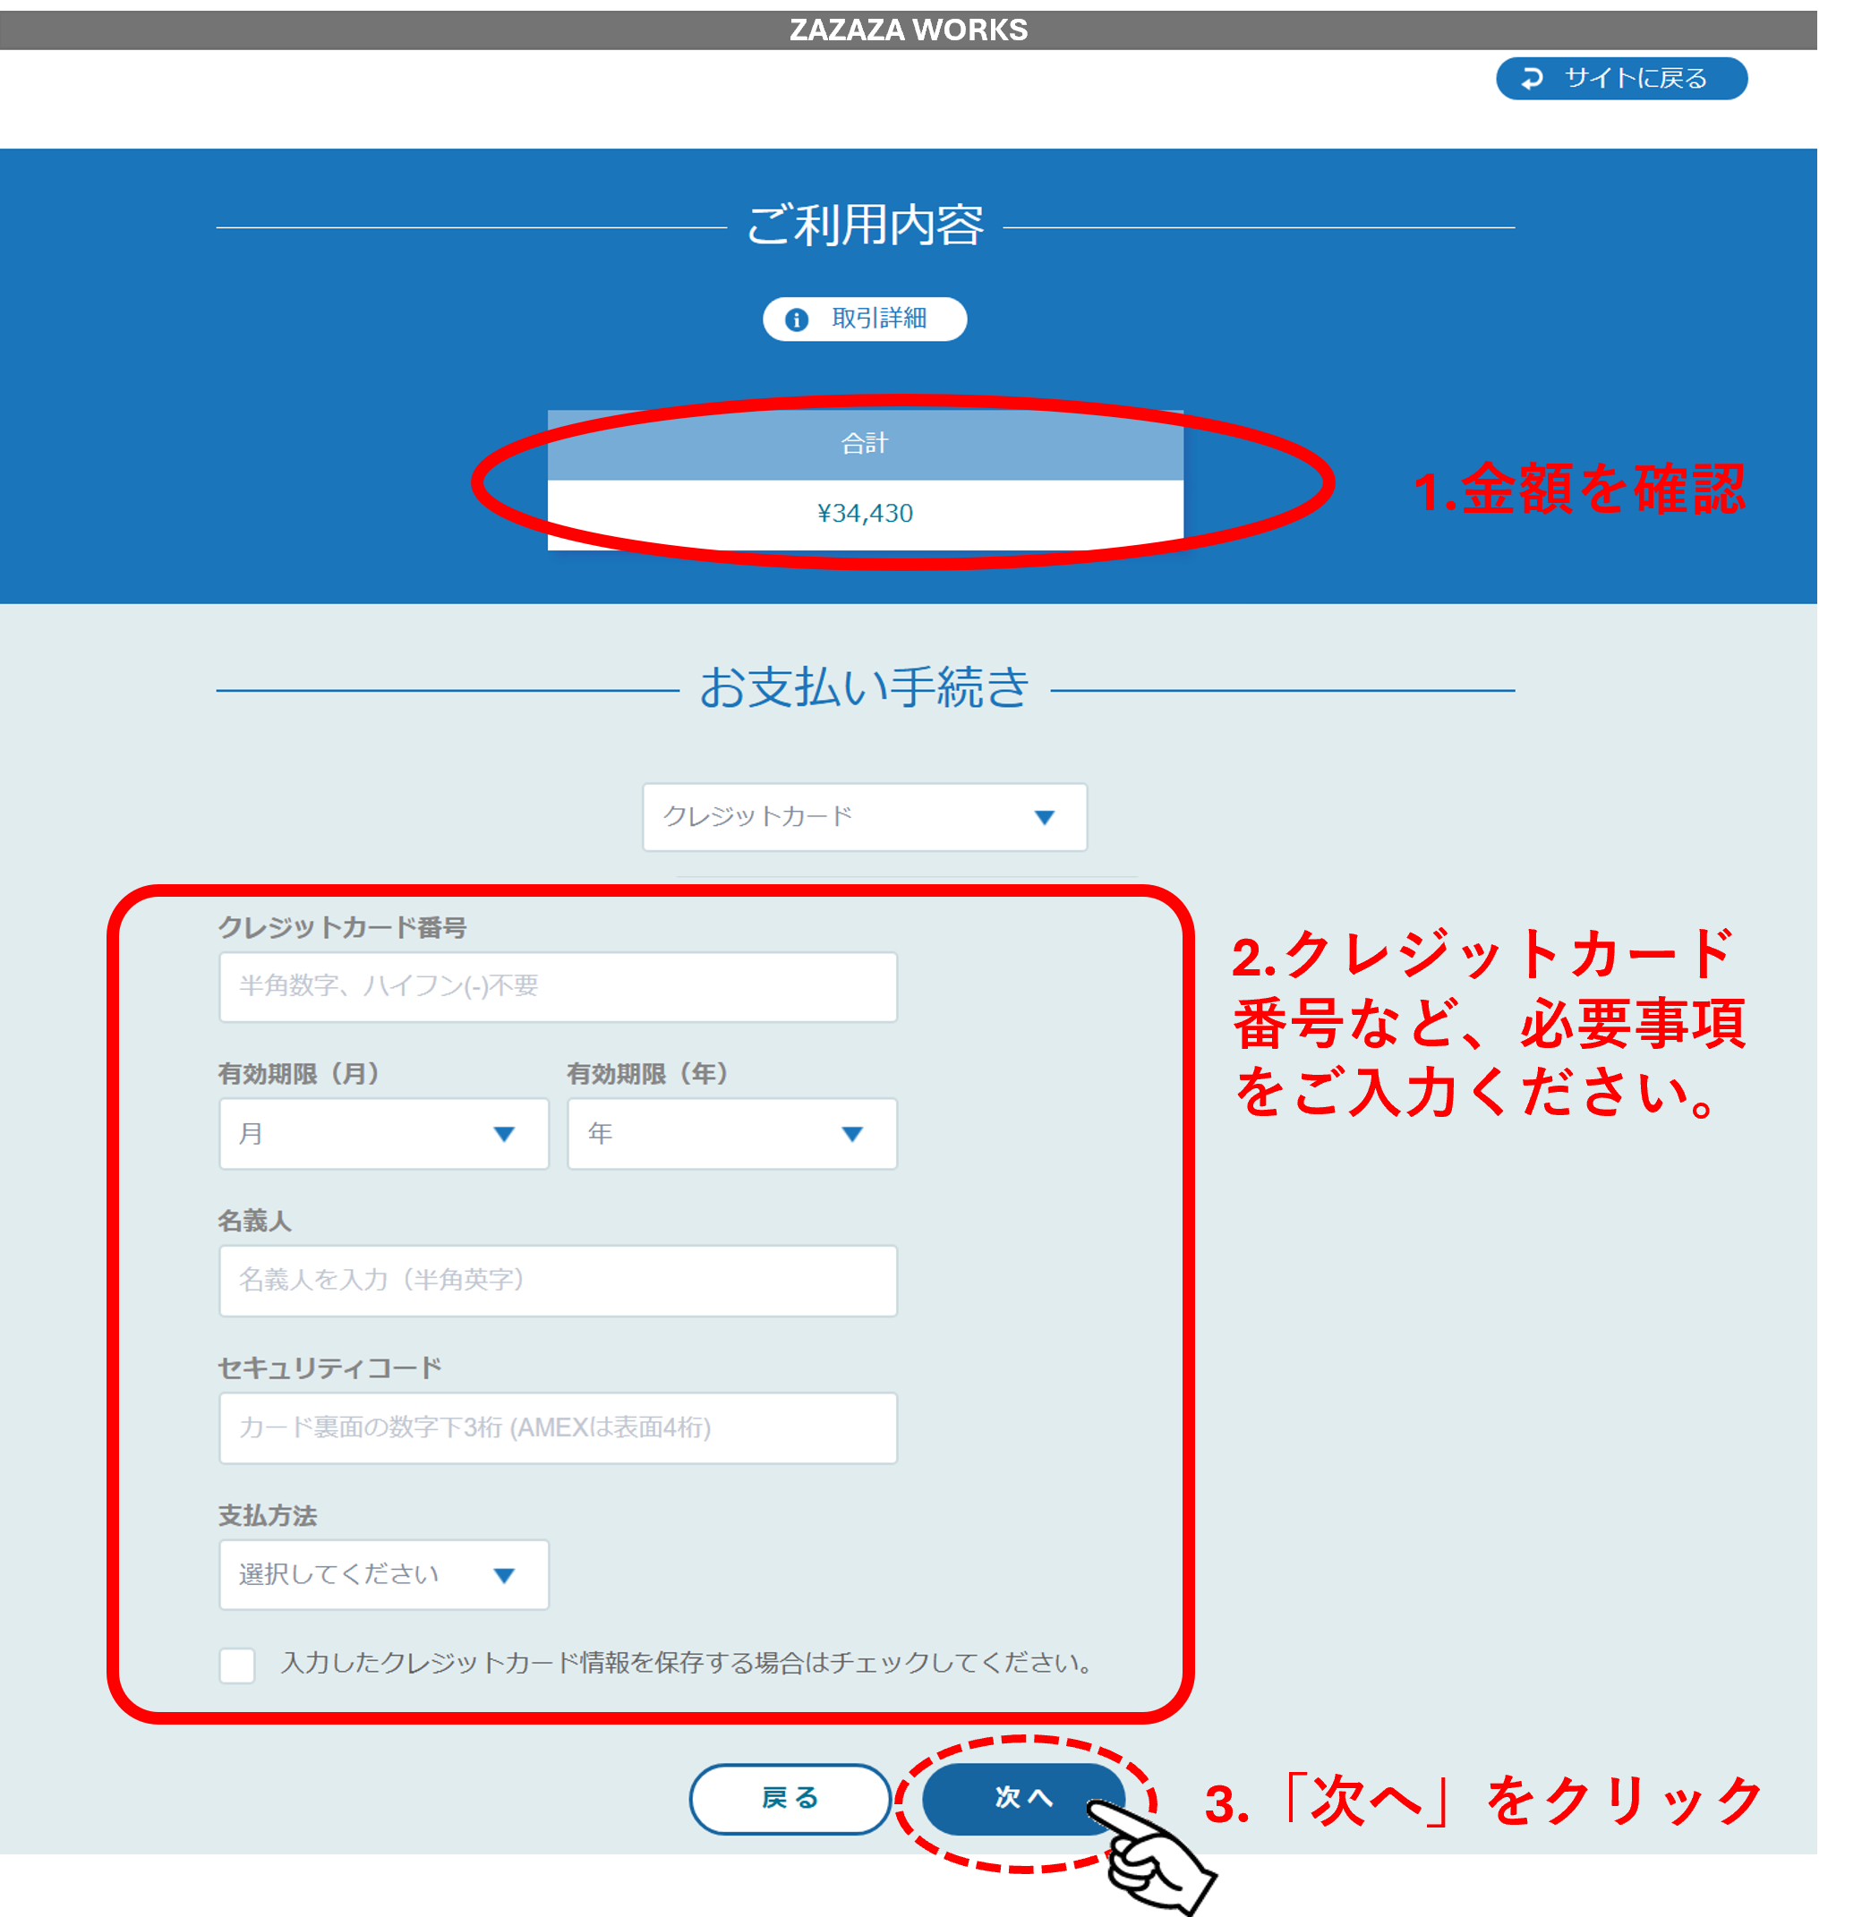Click the info icon beside 取引詳細
The image size is (1862, 1917).
[x=797, y=319]
